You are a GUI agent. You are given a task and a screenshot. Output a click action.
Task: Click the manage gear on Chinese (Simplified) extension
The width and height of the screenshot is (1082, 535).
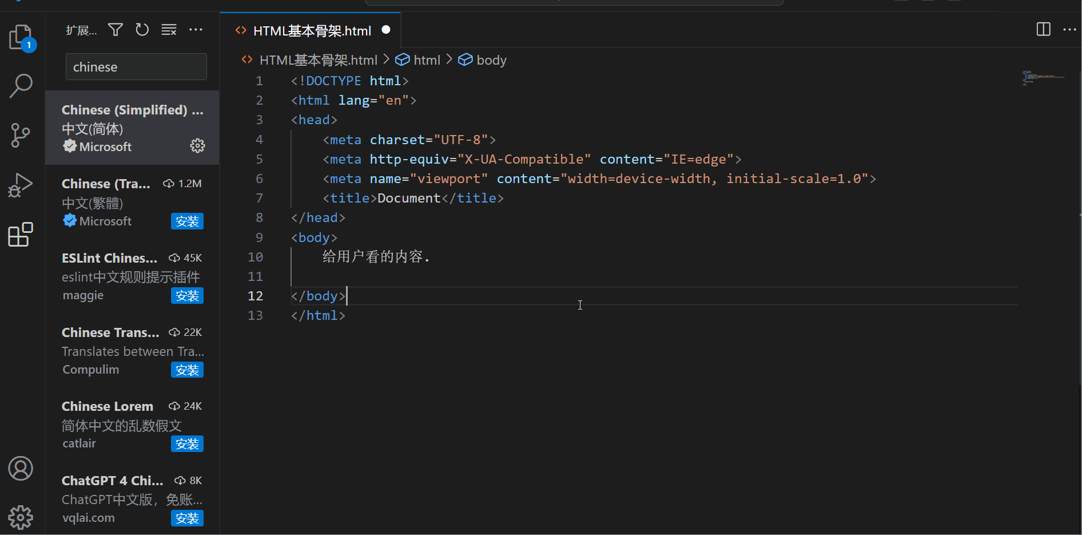(197, 146)
